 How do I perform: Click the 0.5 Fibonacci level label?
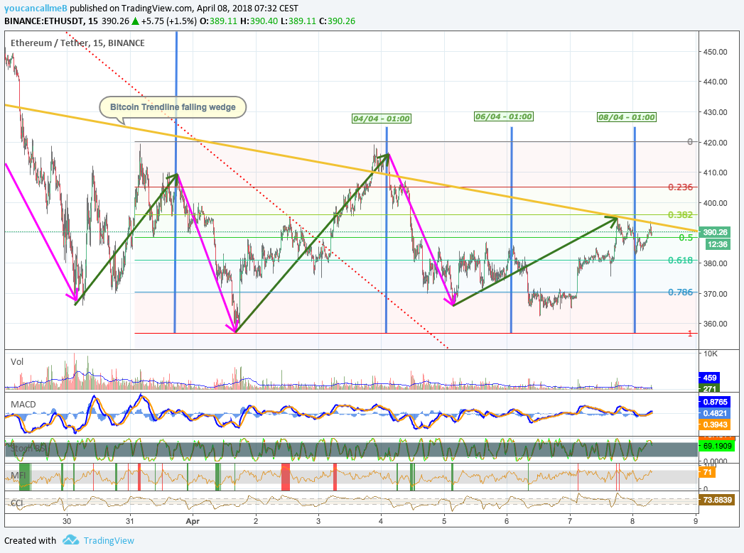click(686, 237)
